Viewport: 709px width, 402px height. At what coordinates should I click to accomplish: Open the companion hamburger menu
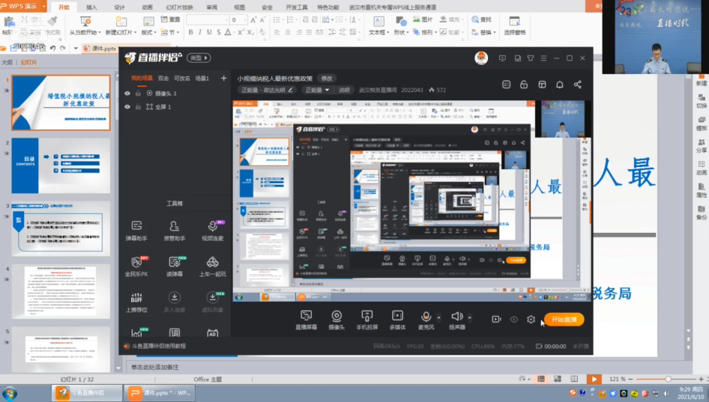coord(543,58)
